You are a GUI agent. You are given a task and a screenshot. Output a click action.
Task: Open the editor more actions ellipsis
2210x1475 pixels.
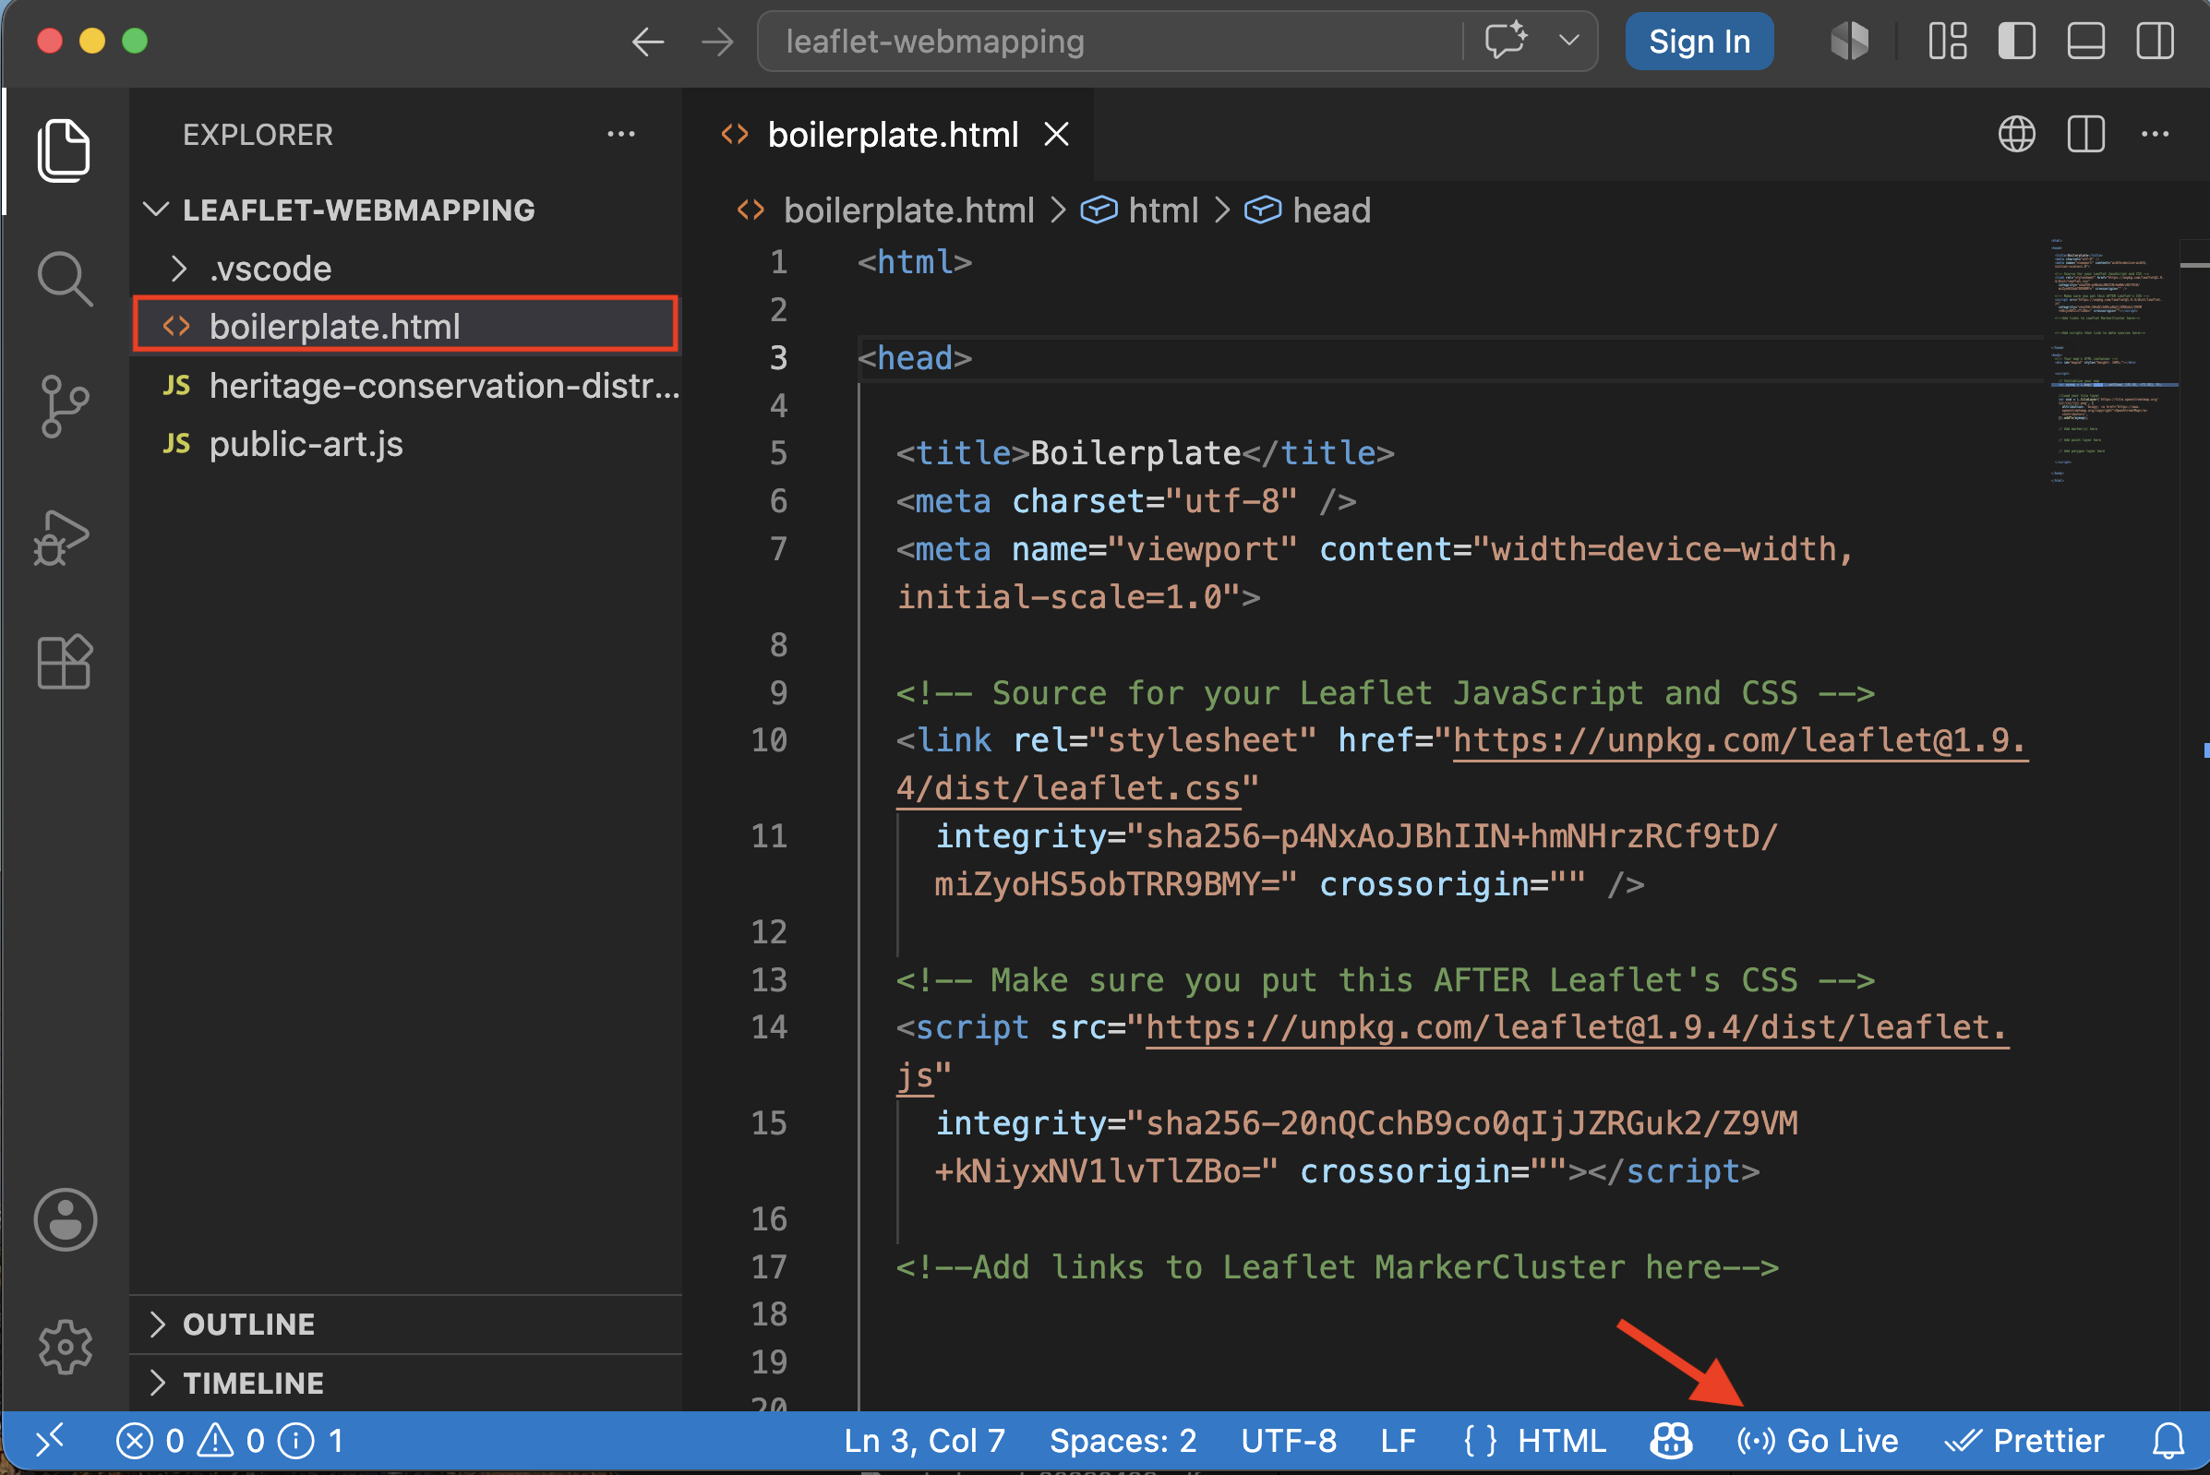click(2156, 135)
